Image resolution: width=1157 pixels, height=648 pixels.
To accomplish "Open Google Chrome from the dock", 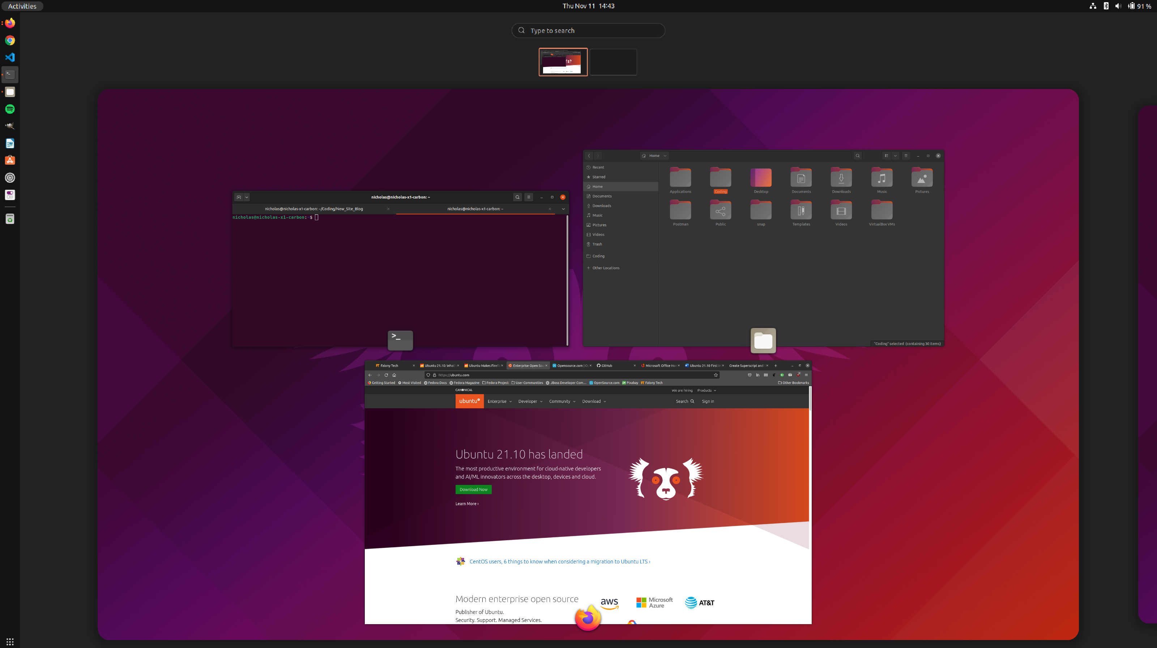I will point(10,40).
